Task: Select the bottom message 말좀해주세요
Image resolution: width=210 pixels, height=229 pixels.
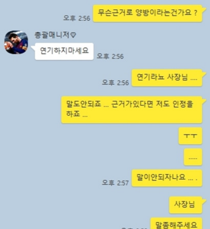Action: (177, 223)
